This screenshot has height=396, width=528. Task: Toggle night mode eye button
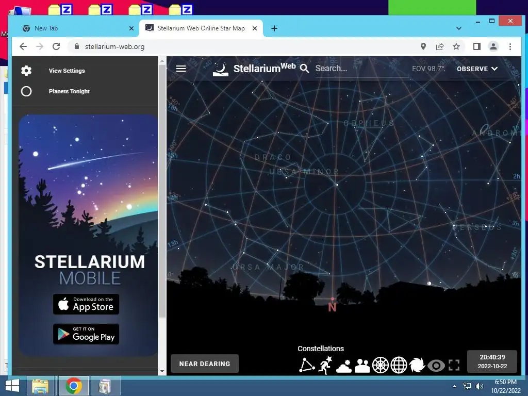[x=436, y=366]
